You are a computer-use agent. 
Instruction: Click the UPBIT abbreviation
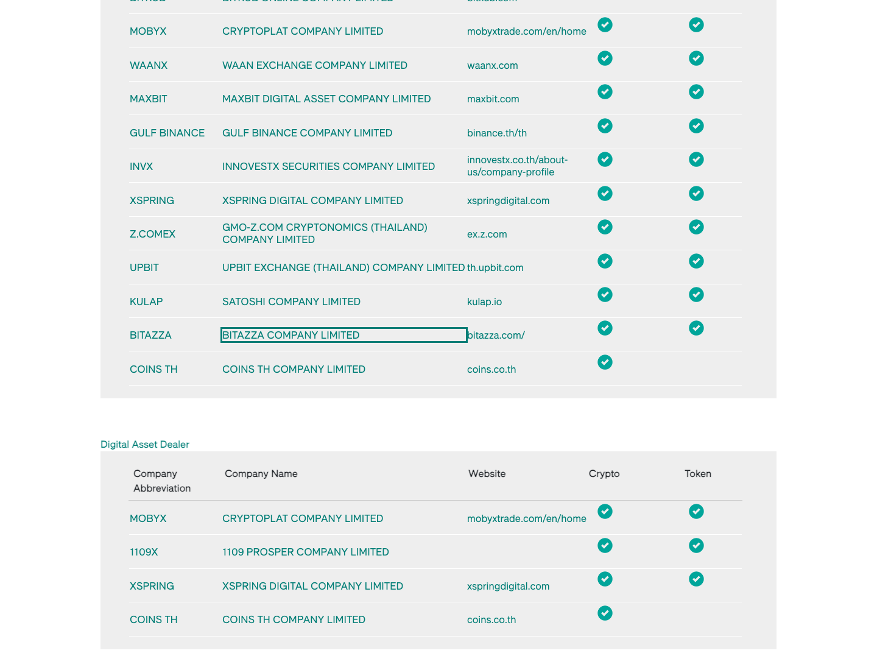144,267
